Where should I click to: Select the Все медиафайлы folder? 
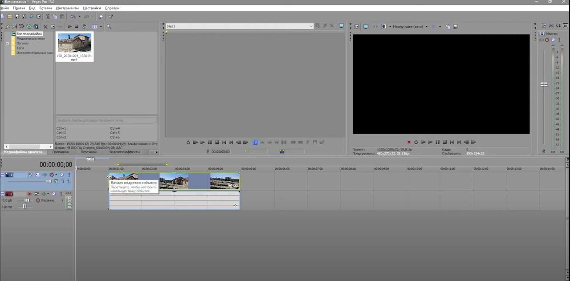[x=29, y=34]
